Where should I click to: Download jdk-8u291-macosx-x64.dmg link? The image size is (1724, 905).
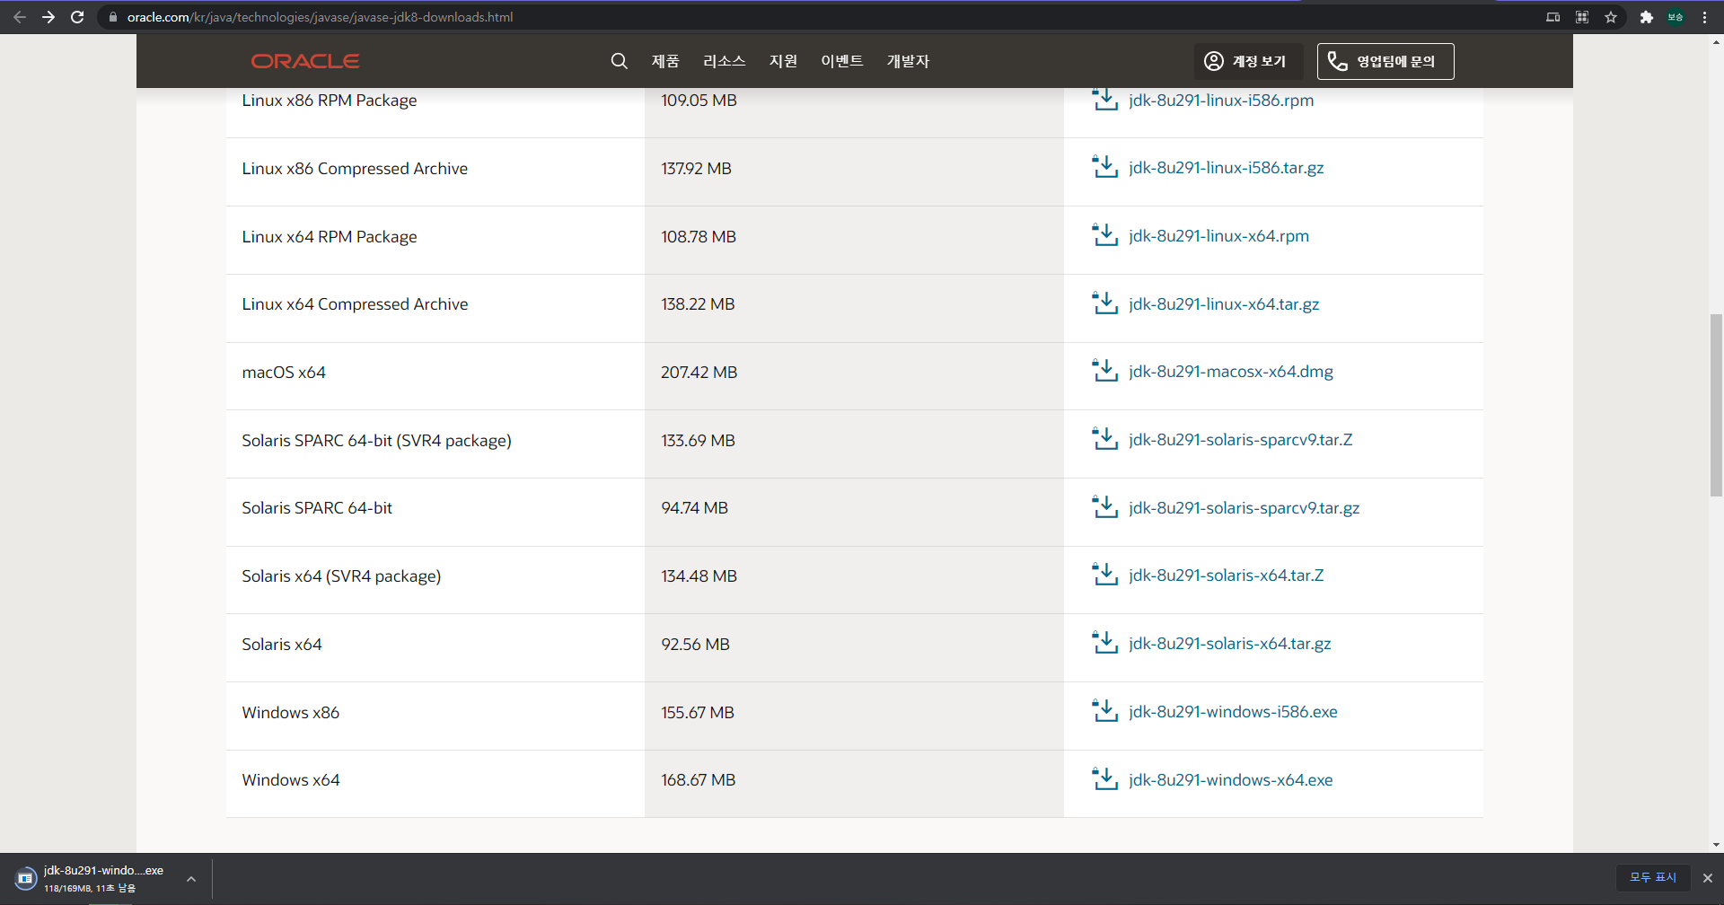coord(1231,372)
